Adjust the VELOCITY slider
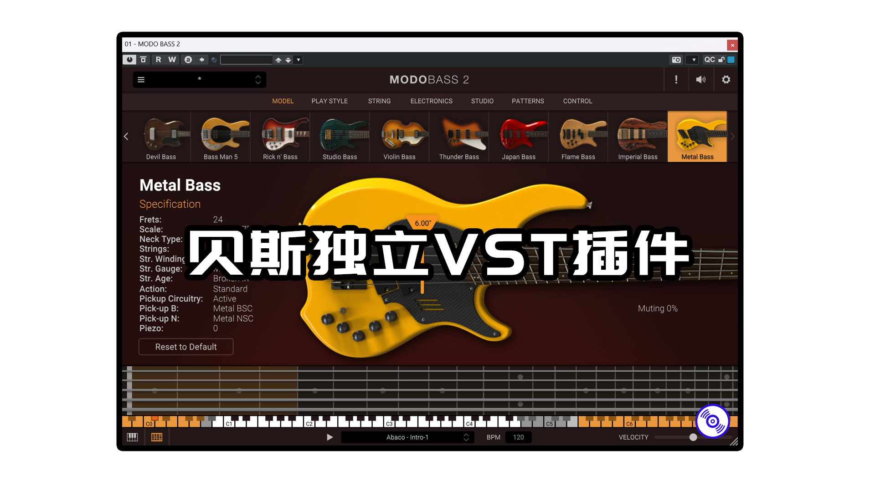 click(695, 437)
